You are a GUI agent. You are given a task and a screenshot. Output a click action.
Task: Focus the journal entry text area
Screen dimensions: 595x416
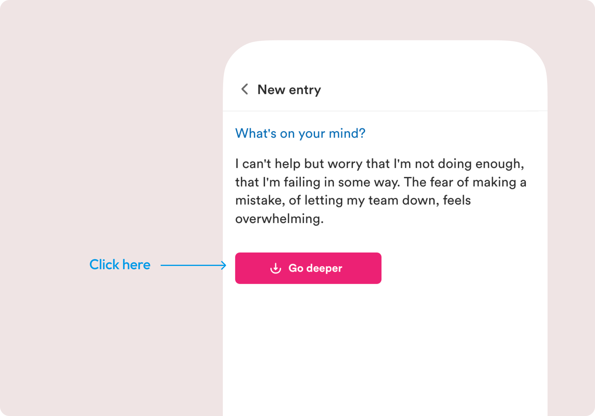point(381,191)
